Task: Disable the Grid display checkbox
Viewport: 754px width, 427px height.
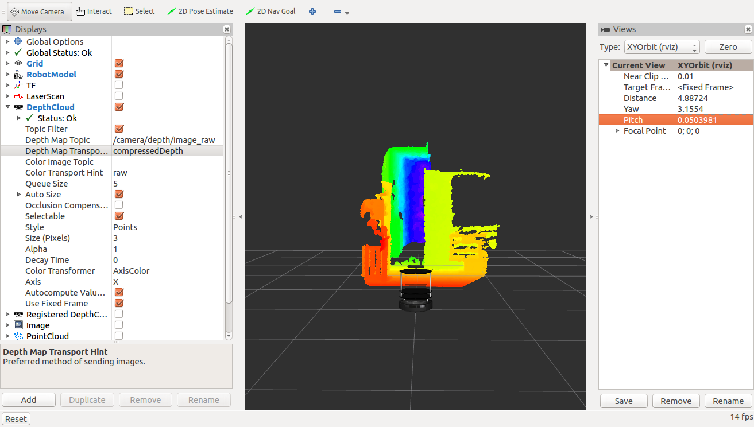Action: [x=119, y=63]
